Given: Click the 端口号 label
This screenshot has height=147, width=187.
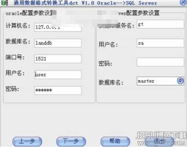Looking at the screenshot, I should (x=15, y=57).
